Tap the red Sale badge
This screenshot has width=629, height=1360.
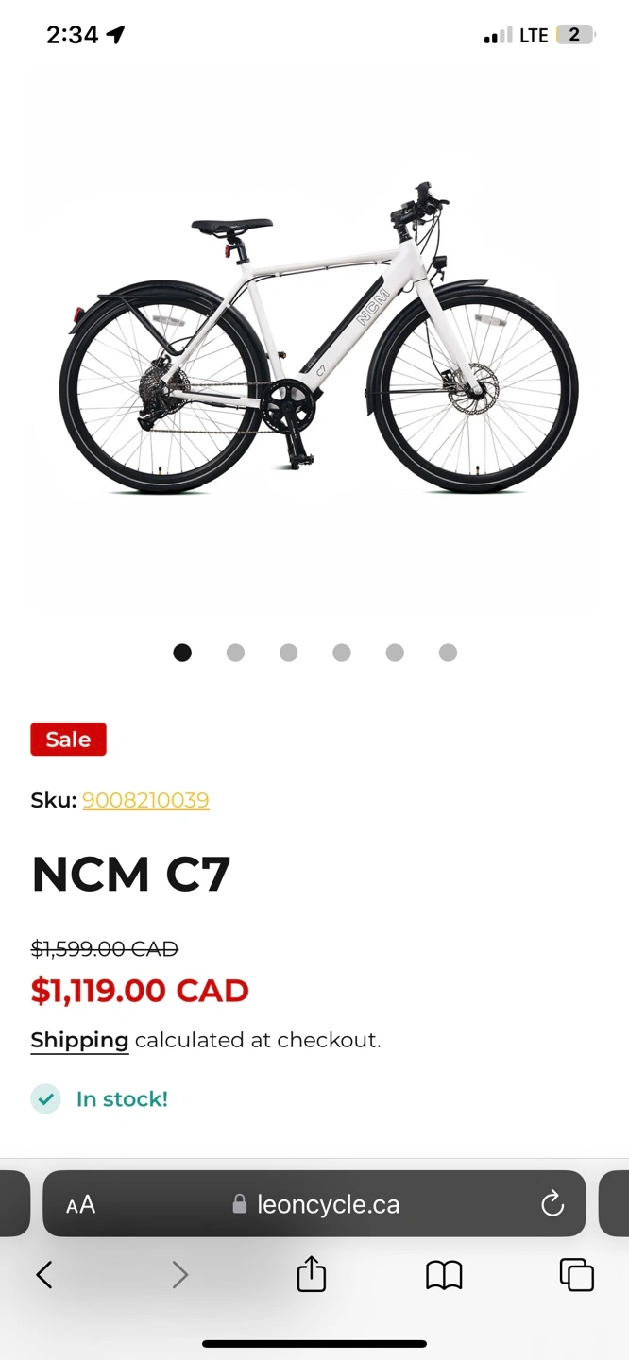point(68,739)
